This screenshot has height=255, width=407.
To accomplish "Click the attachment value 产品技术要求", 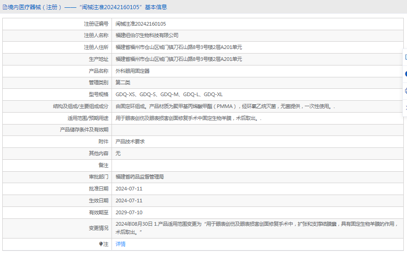I will tap(130, 141).
